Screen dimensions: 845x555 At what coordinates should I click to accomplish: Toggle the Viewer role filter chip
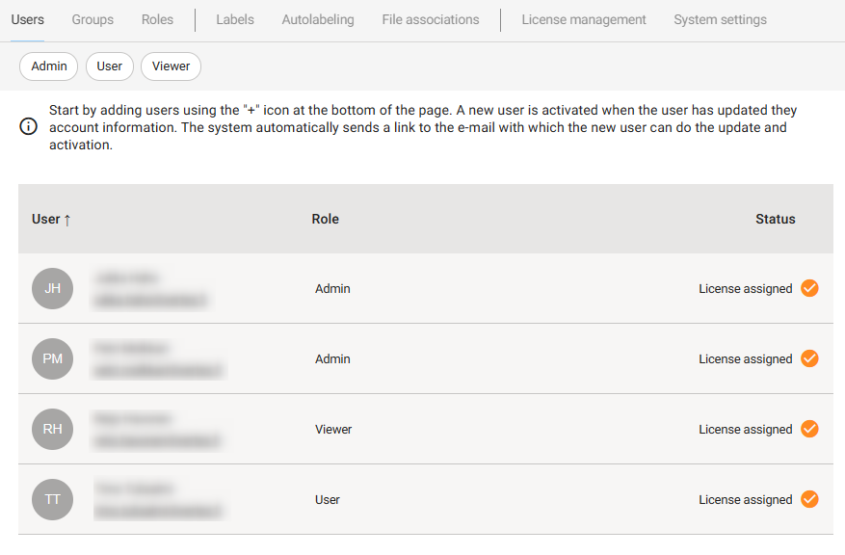[x=171, y=66]
